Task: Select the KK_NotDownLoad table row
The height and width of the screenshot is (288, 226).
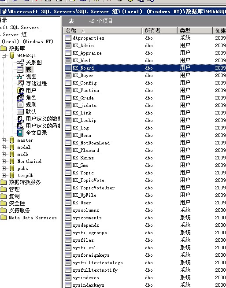Action: (x=144, y=143)
